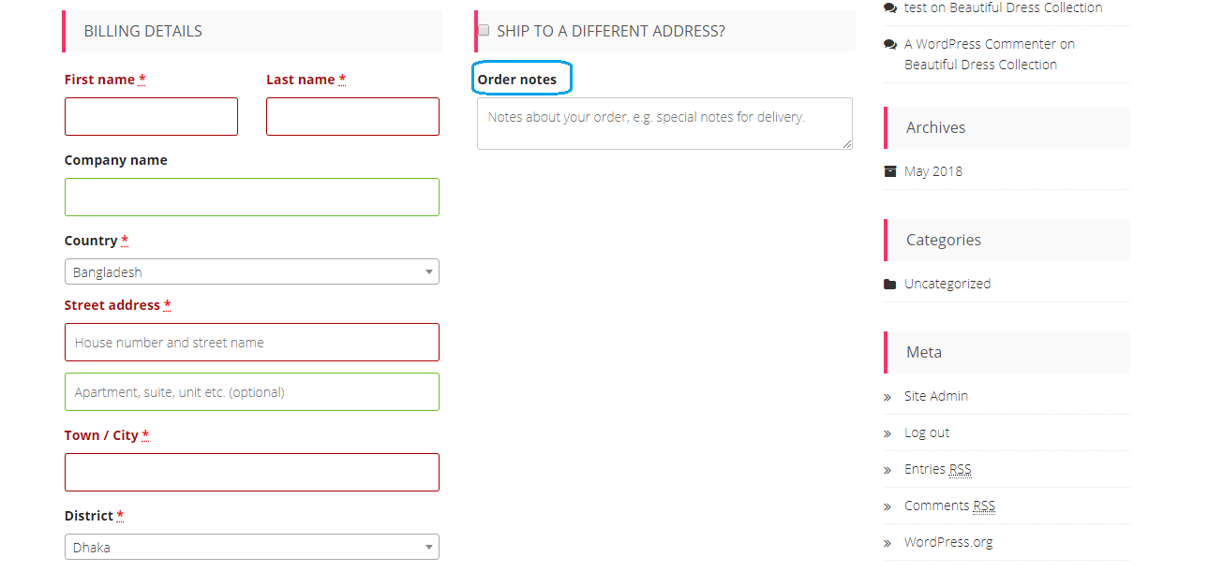
Task: Click the dropdown arrow on the Country selector
Action: tap(427, 271)
